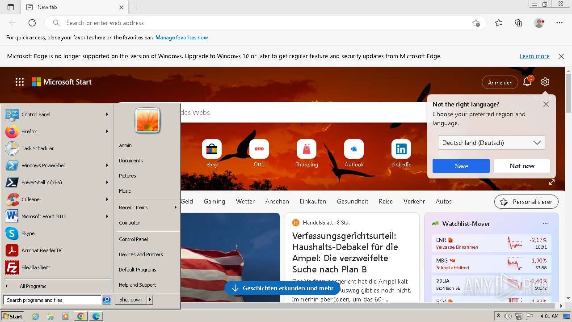Screen dimensions: 572x322
Task: Switch to Wetter news tab
Action: [245, 201]
